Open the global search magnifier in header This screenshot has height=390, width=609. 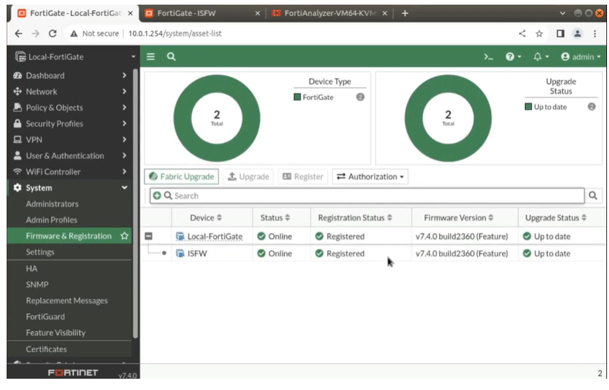point(171,57)
